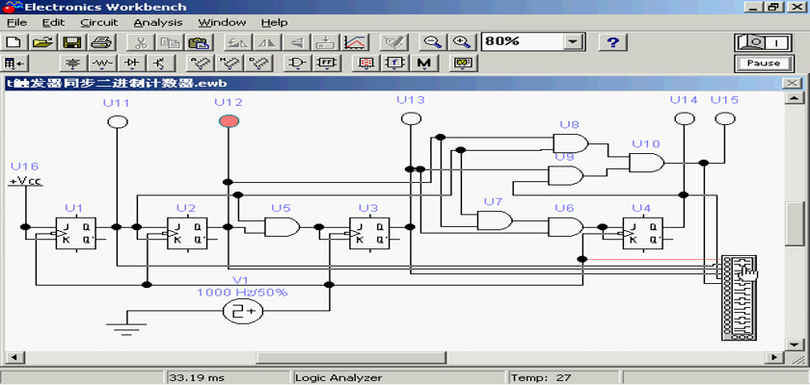Image resolution: width=810 pixels, height=385 pixels.
Task: Click the +Vcc source U16
Action: point(25,181)
